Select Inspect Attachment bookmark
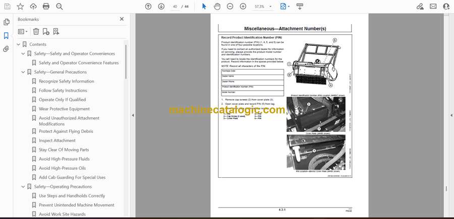The width and height of the screenshot is (454, 219). 57,140
